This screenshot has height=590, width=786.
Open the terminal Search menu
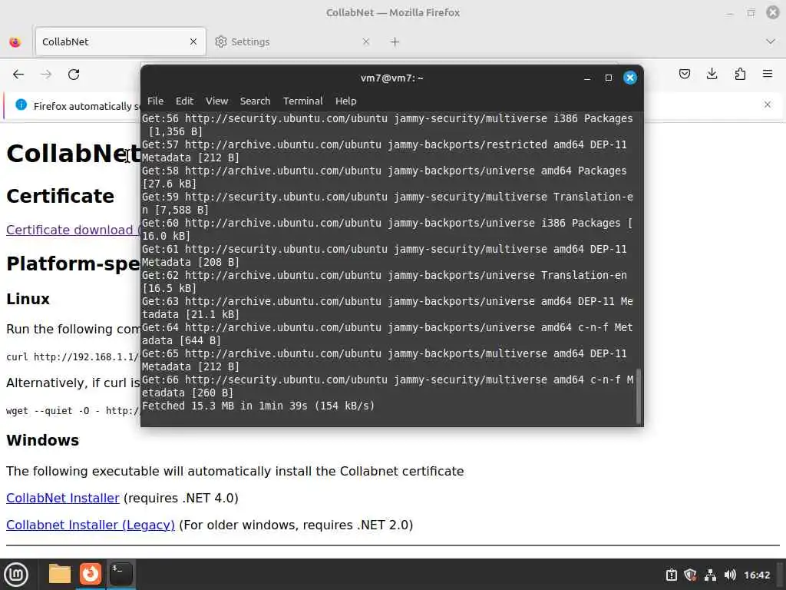coord(255,101)
